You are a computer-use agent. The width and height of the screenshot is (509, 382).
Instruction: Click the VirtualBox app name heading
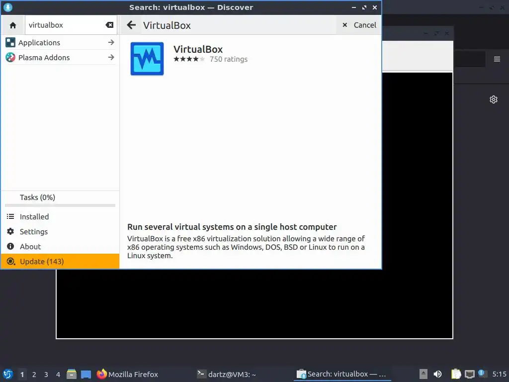(x=198, y=49)
